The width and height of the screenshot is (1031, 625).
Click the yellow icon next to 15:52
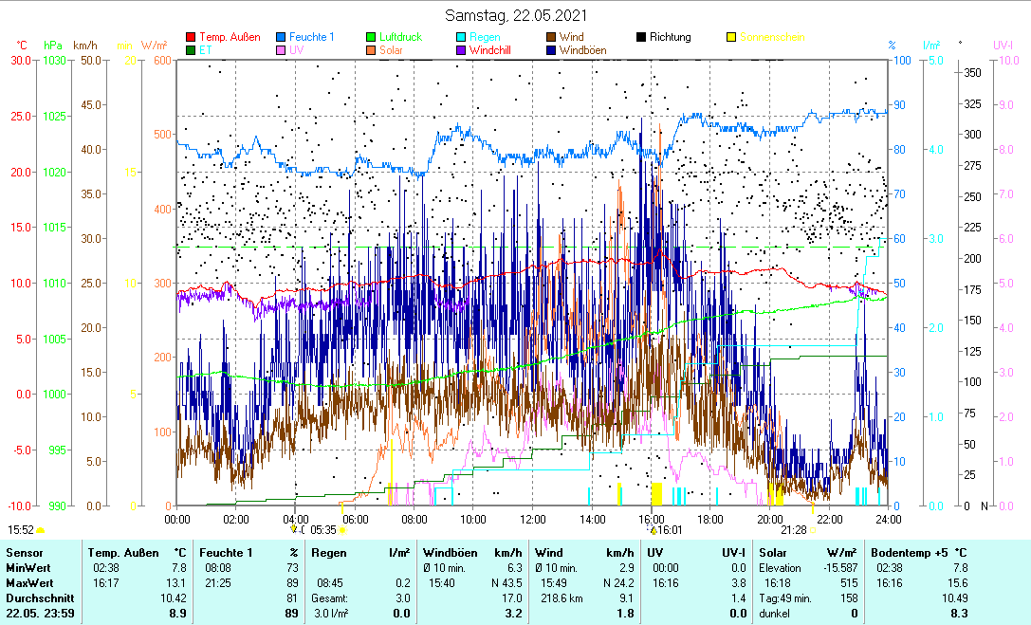click(x=41, y=530)
